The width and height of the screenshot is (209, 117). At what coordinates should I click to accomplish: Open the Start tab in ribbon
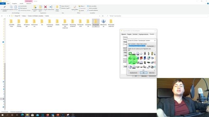[x=8, y=4]
